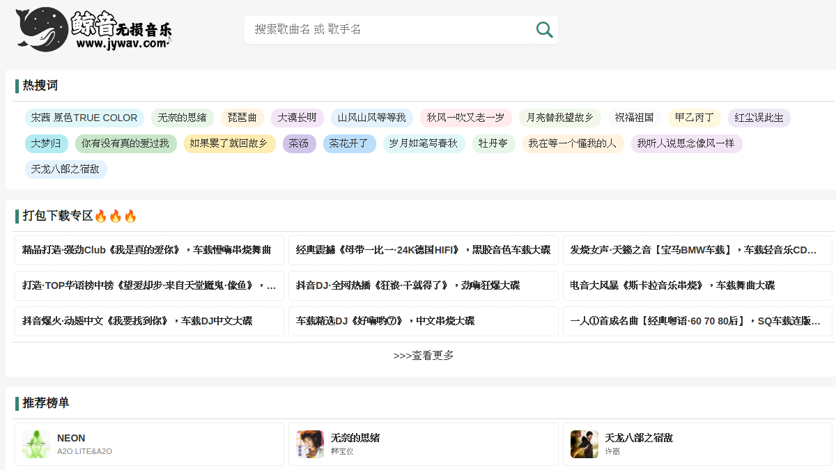The width and height of the screenshot is (836, 470).
Task: Click the magnifier search icon
Action: click(544, 29)
